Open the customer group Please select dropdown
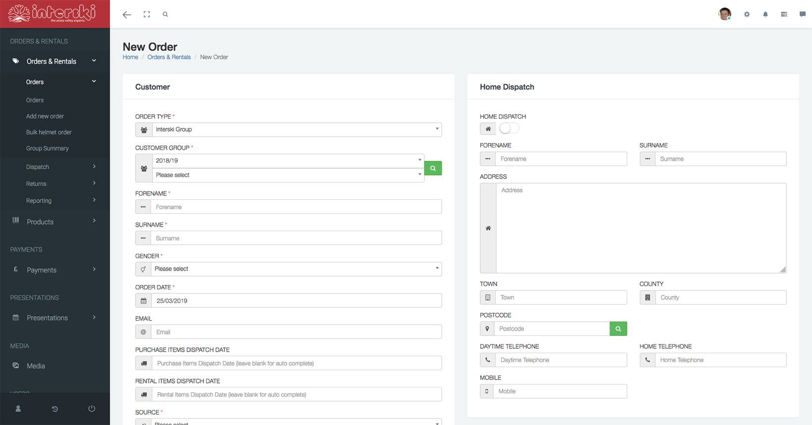Viewport: 812px width, 425px height. click(x=288, y=175)
